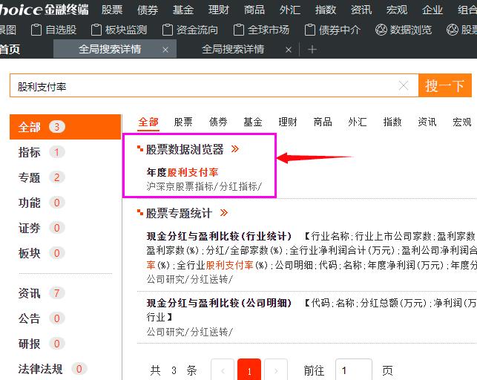Image resolution: width=477 pixels, height=380 pixels.
Task: Go to next results page arrow
Action: pyautogui.click(x=276, y=370)
